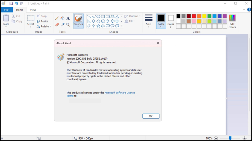Open the Rotate dropdown
This screenshot has width=252, height=141.
point(44,26)
